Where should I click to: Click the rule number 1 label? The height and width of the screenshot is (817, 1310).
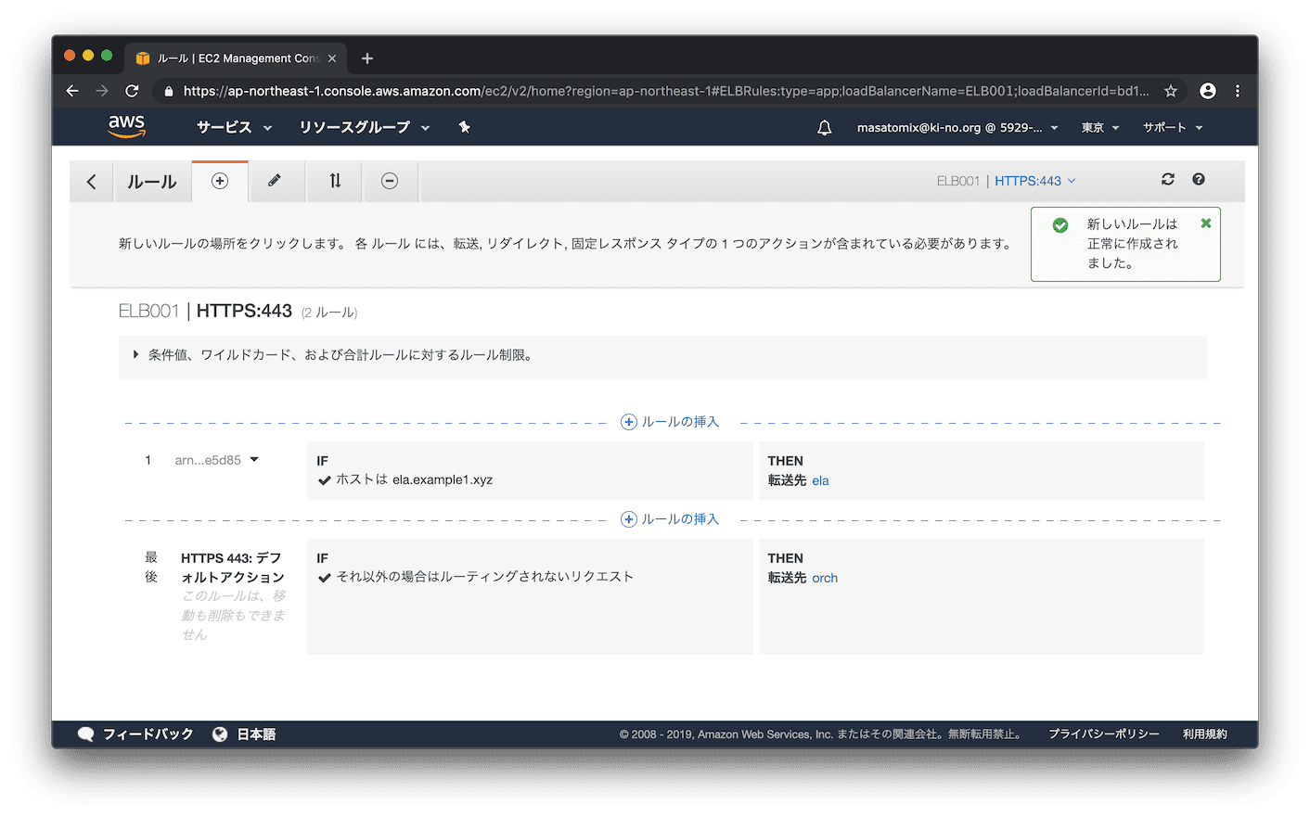148,460
